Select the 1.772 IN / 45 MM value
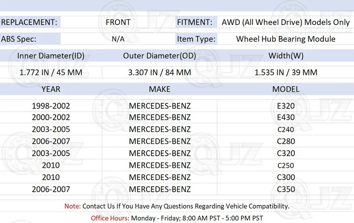This screenshot has height=223, width=354. point(51,72)
